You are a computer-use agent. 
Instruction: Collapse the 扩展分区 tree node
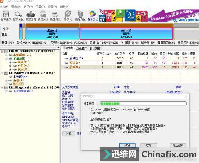pos(6,59)
